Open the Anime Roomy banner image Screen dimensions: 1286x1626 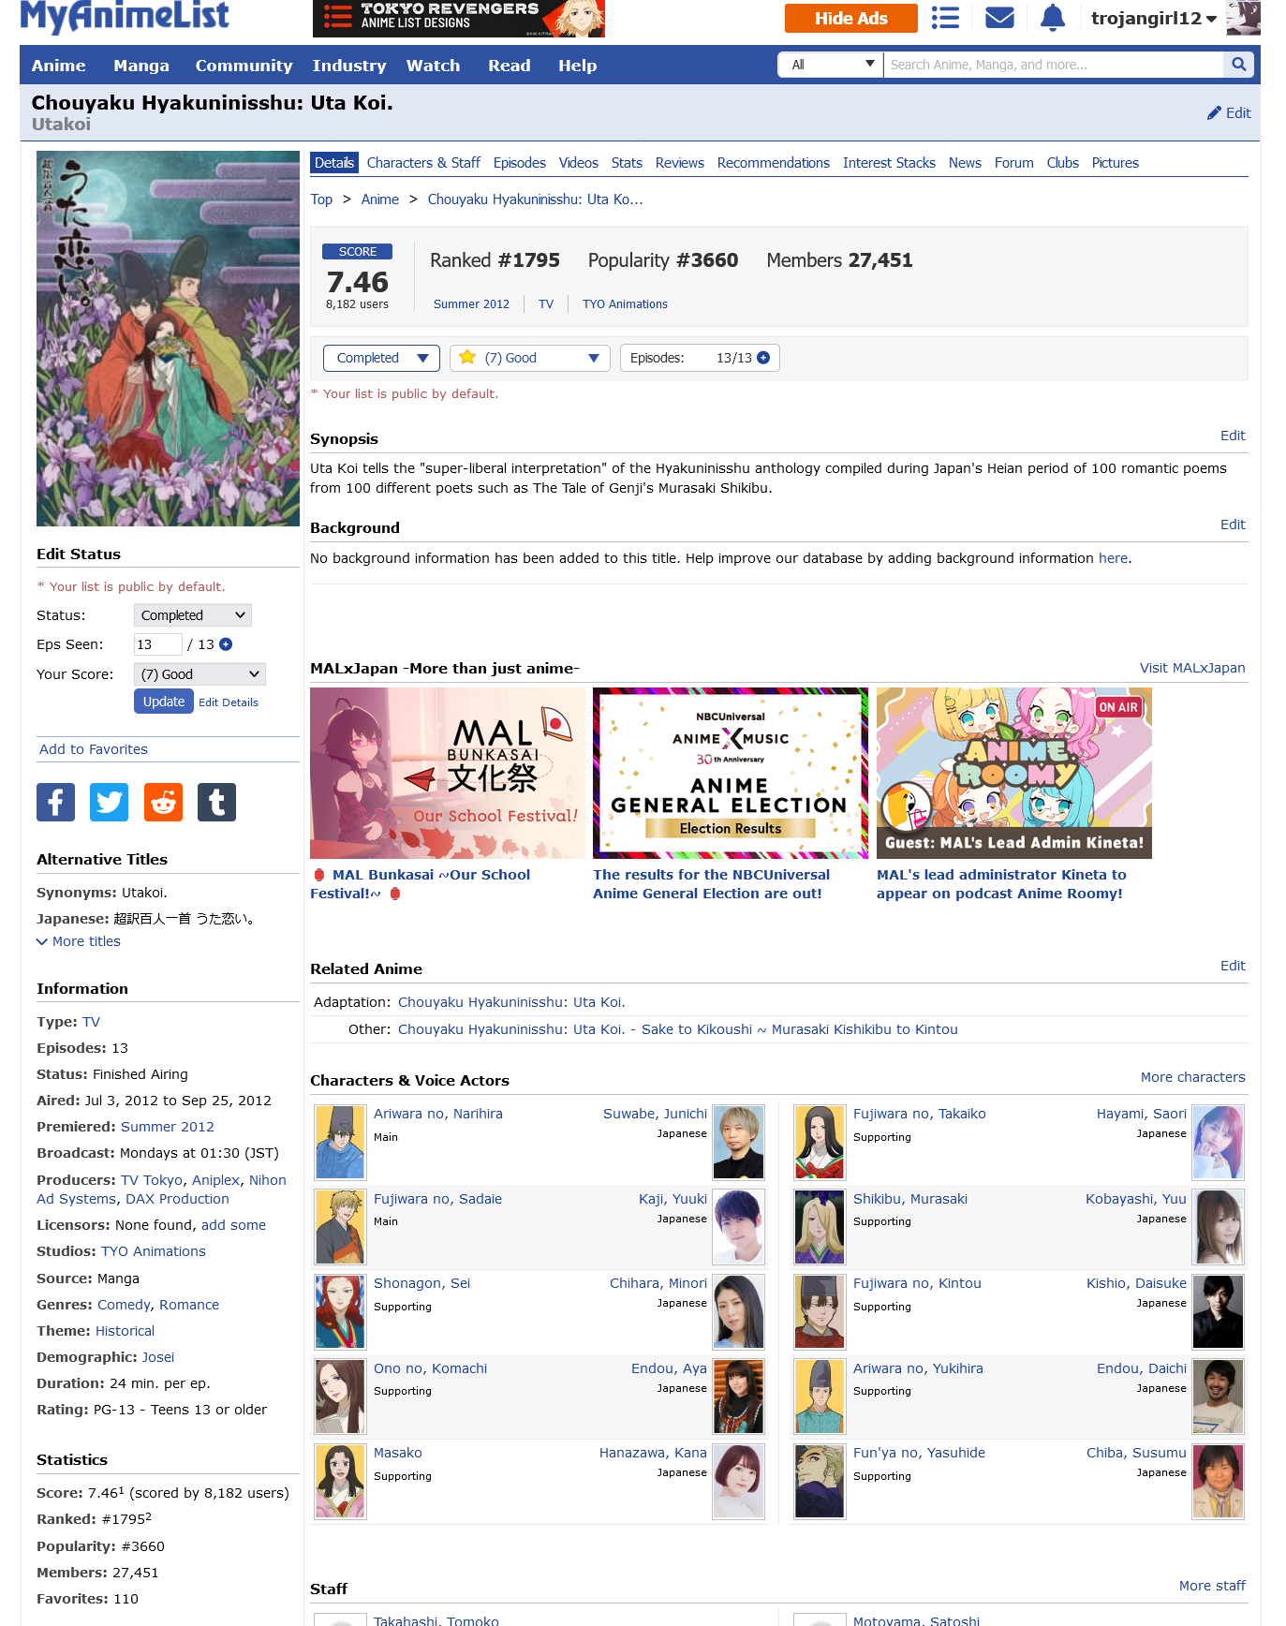coord(1014,773)
